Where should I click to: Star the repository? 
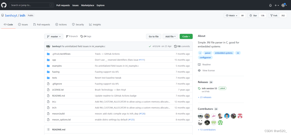[253, 16]
